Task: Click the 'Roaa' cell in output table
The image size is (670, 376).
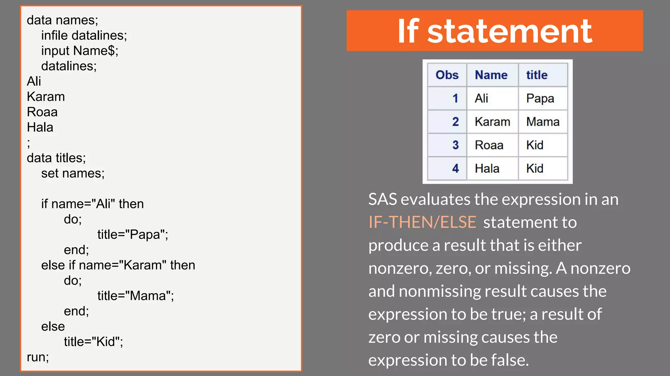Action: click(x=489, y=145)
